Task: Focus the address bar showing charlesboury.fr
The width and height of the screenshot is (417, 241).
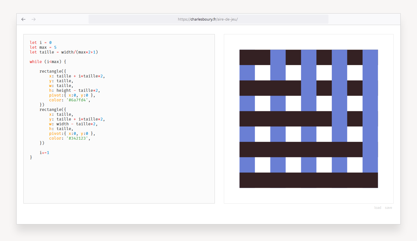Action: (x=208, y=19)
